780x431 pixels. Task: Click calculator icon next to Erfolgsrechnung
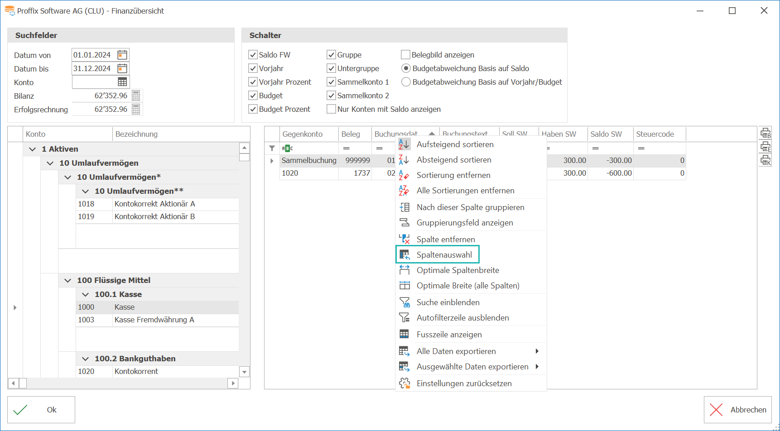[x=136, y=109]
